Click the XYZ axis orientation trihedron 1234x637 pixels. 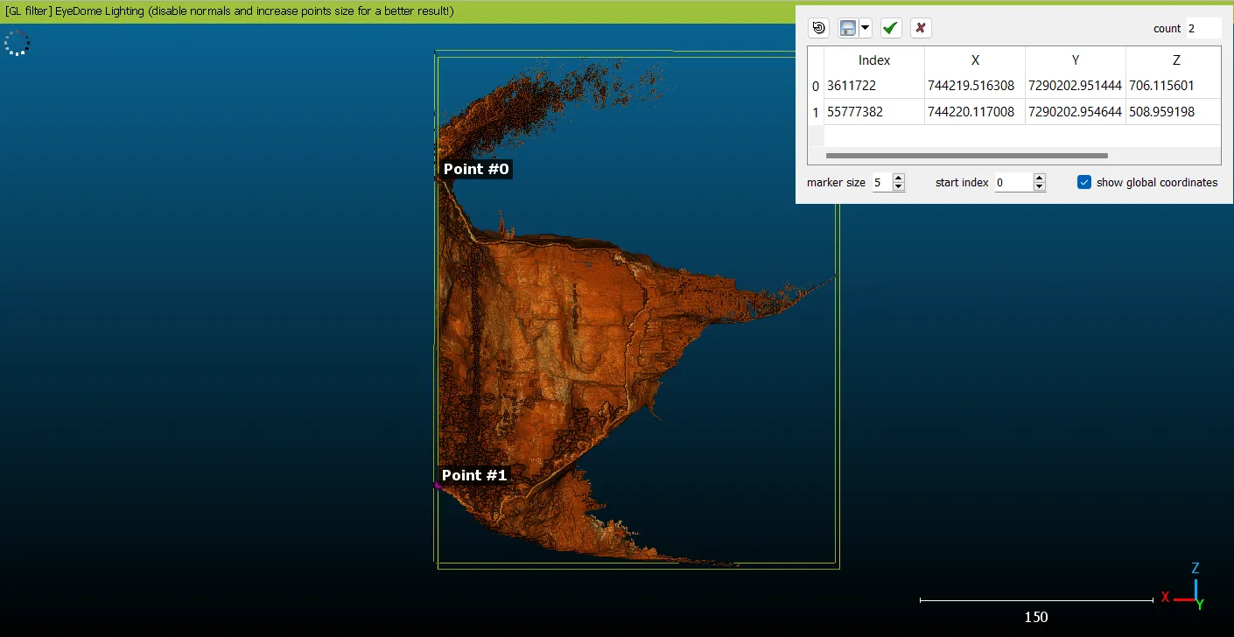pyautogui.click(x=1192, y=592)
